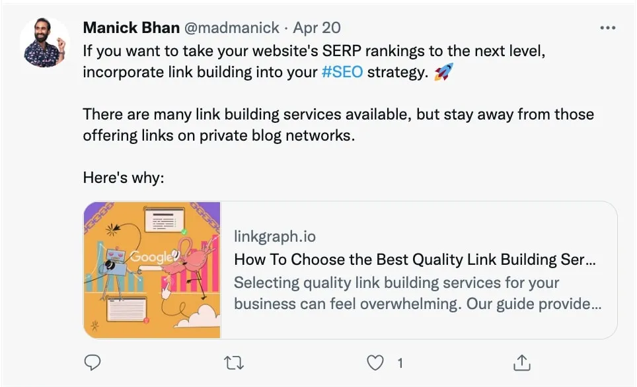Open the link card headline about link building services
The image size is (637, 387).
(416, 260)
